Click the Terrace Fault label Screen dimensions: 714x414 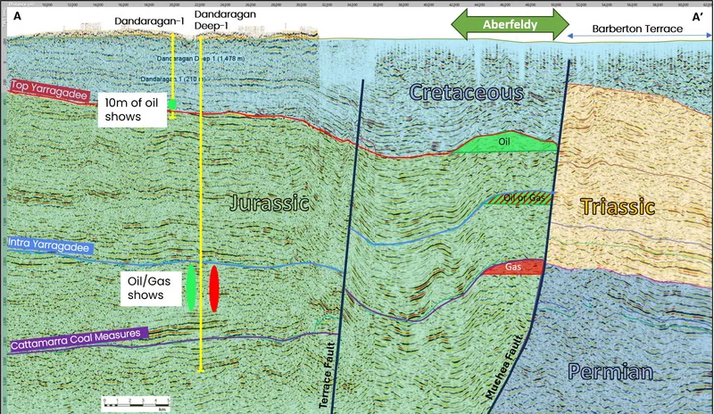pos(327,375)
